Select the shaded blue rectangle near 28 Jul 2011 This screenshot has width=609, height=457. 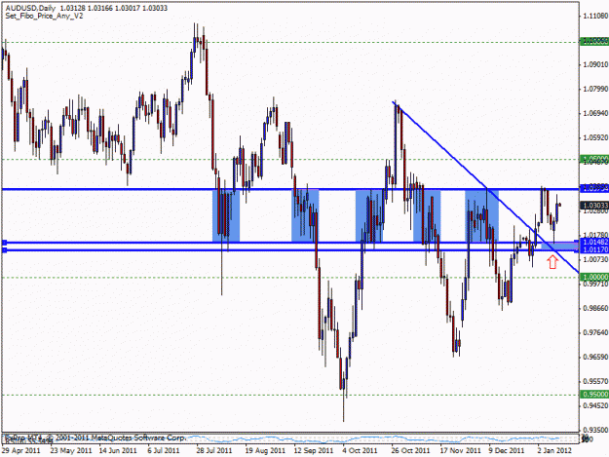point(226,216)
